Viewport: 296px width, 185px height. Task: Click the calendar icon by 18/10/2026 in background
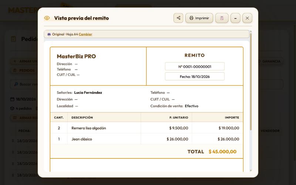point(12,99)
